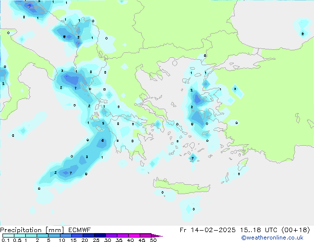
Task: Click the 5 value near Ionian islands
Action: coord(104,123)
